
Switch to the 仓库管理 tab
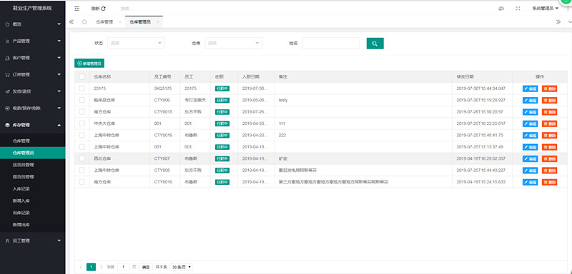coord(104,22)
